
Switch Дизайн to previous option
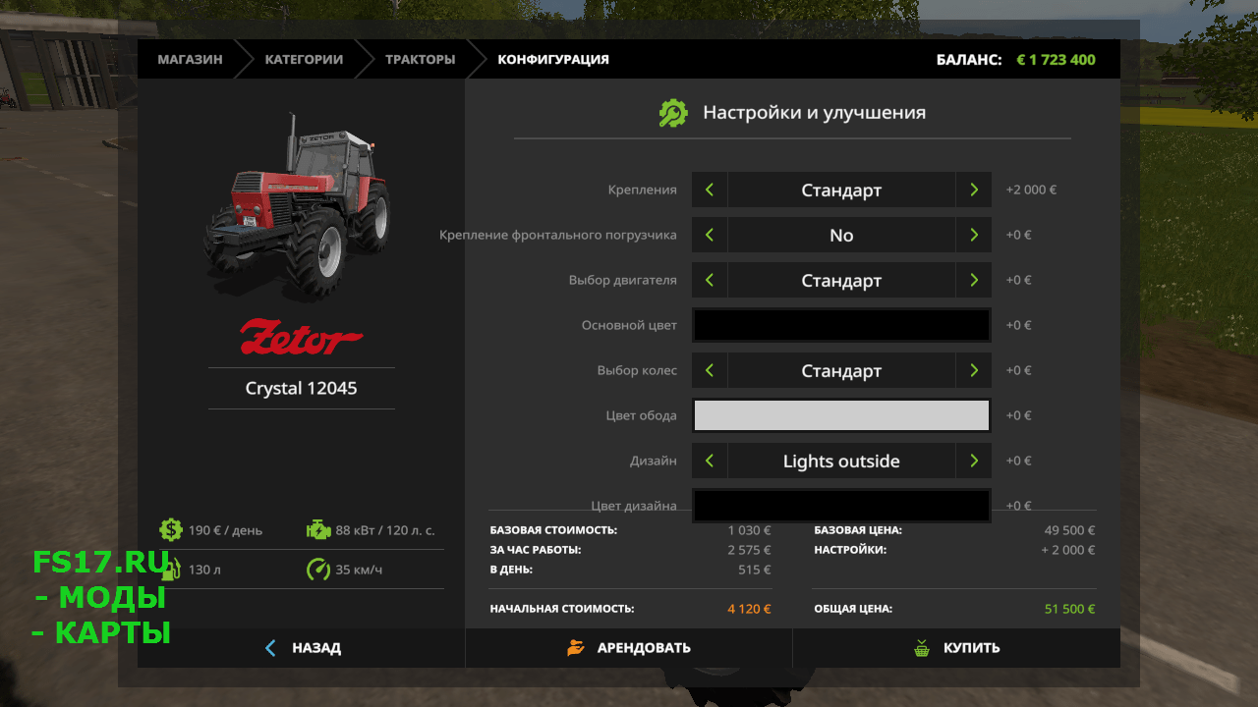pos(710,461)
